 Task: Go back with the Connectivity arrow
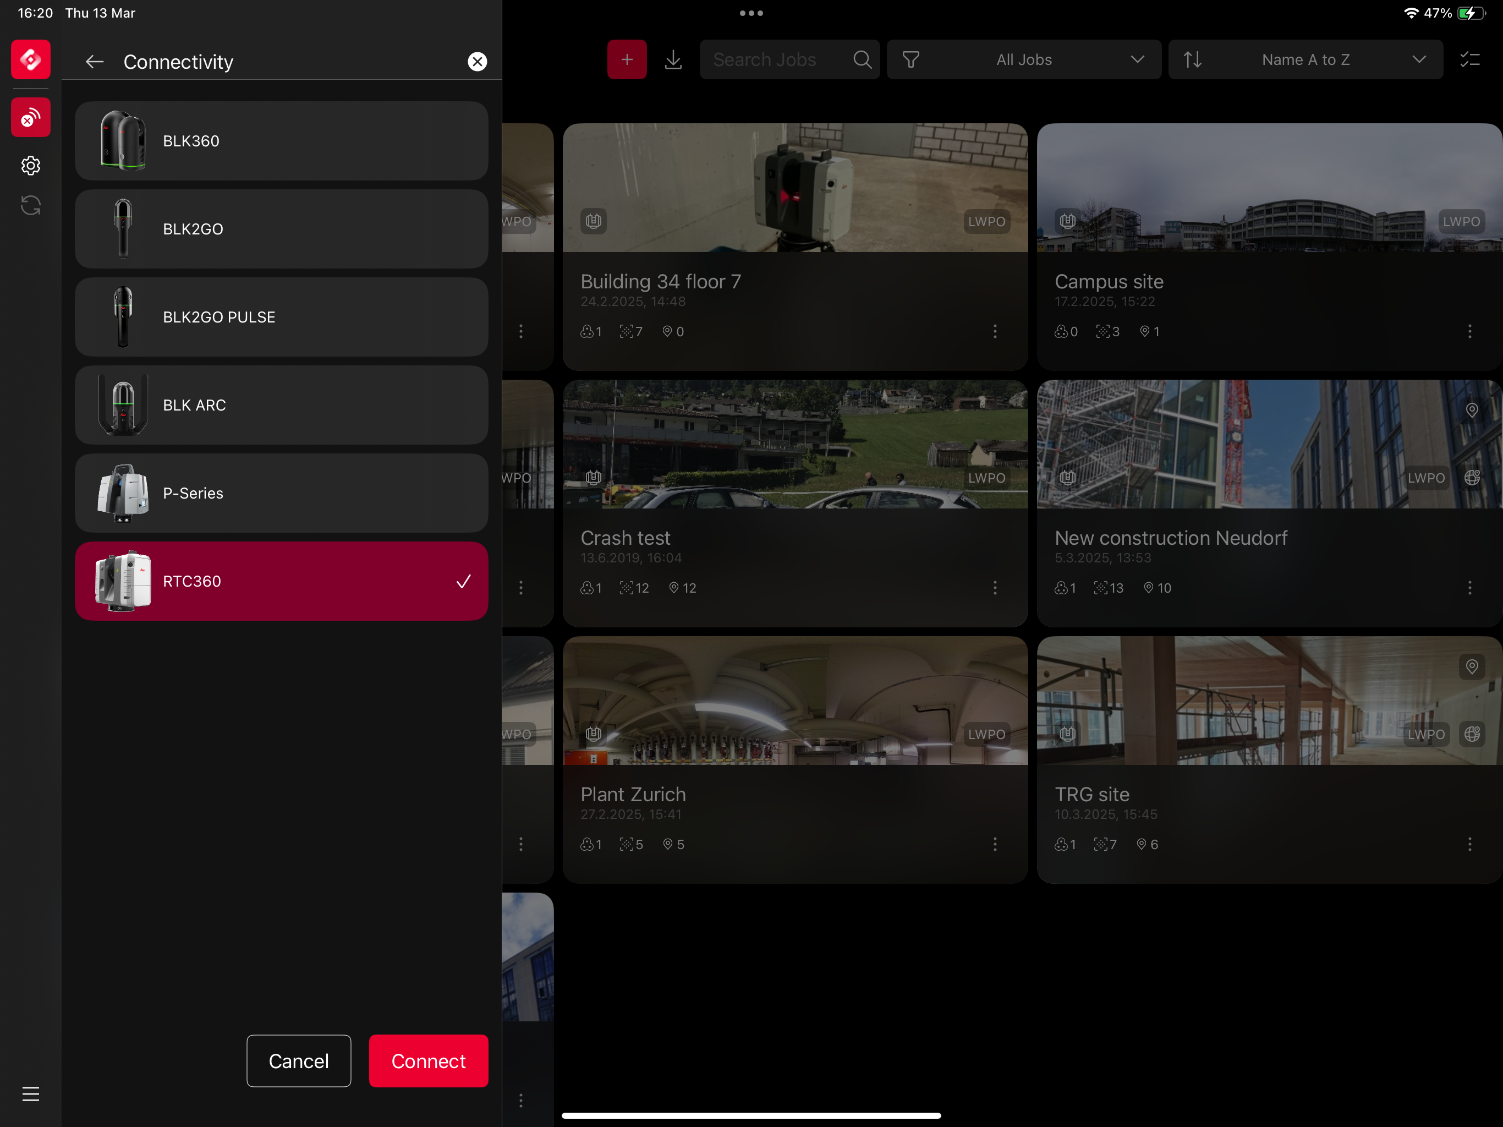(95, 62)
